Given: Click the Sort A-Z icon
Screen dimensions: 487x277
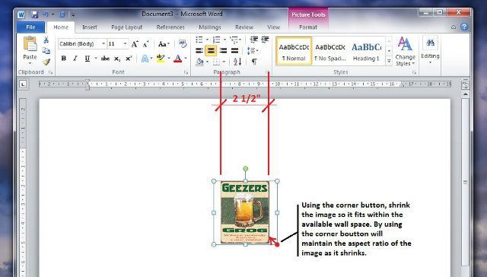Looking at the screenshot, I should tap(237, 62).
